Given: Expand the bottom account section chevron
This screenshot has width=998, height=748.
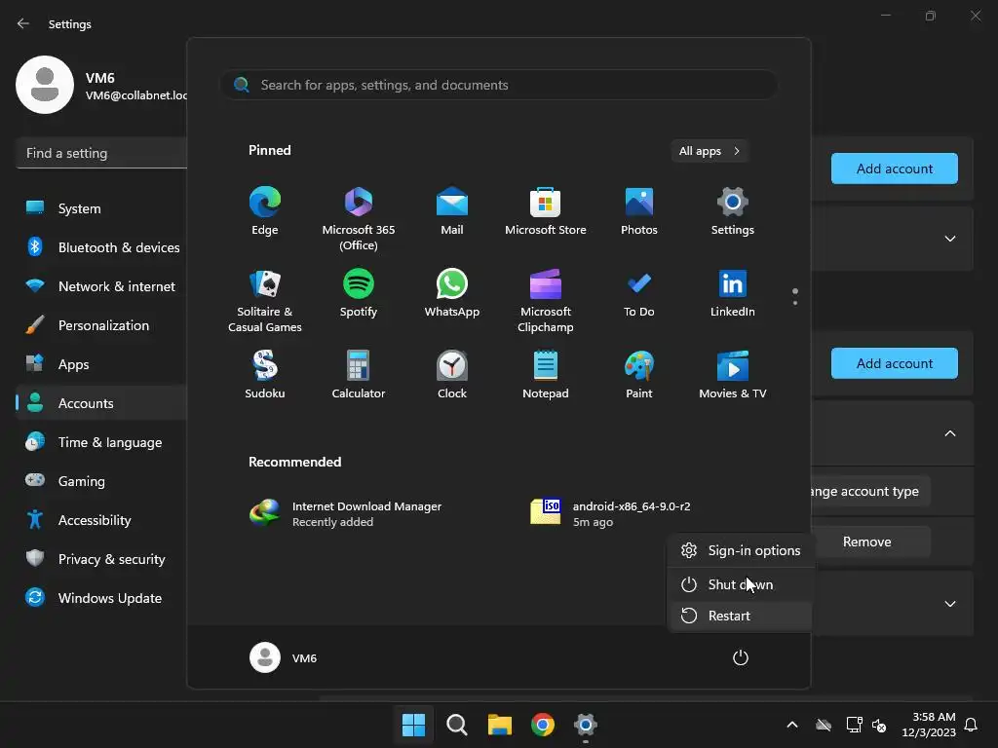Looking at the screenshot, I should click(949, 604).
